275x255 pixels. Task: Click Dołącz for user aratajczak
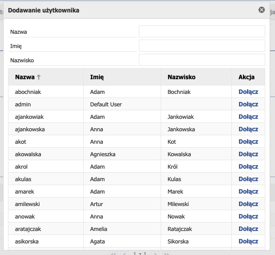tap(248, 229)
